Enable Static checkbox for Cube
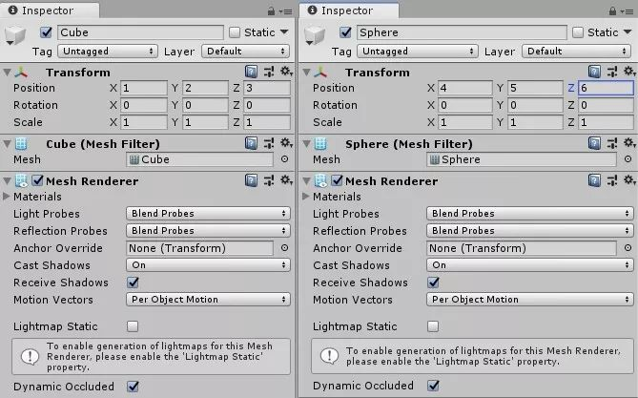 pos(235,32)
